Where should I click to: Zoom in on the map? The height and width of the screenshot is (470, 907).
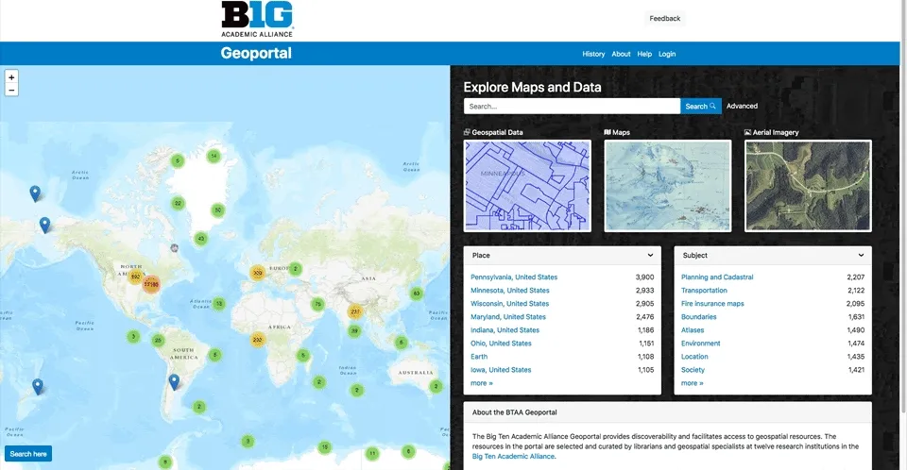[11, 77]
